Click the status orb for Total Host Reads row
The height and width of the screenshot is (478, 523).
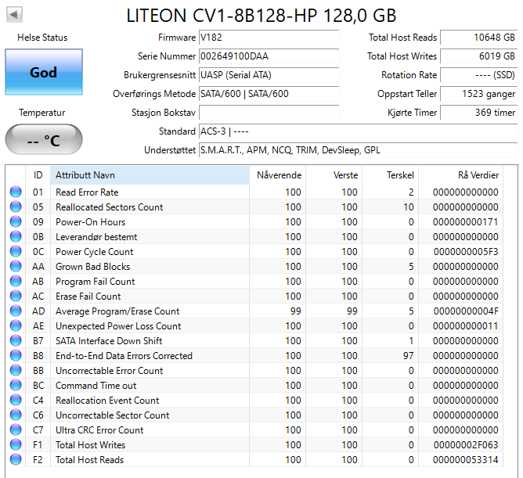(x=16, y=460)
